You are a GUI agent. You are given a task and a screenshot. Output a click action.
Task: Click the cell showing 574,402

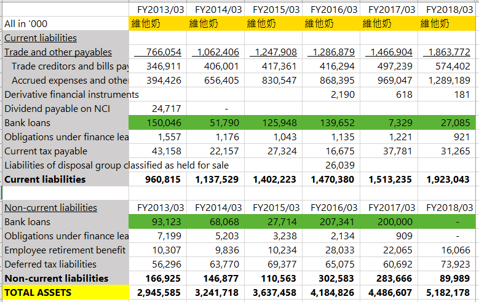click(x=446, y=66)
